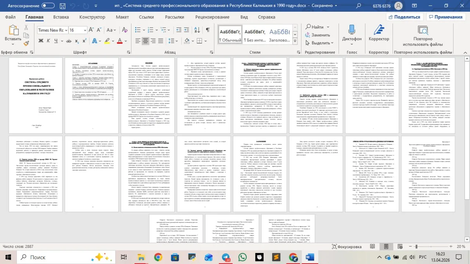Screen dimensions: 470x264
Task: Click the Format Painter brush icon
Action: pos(26,43)
